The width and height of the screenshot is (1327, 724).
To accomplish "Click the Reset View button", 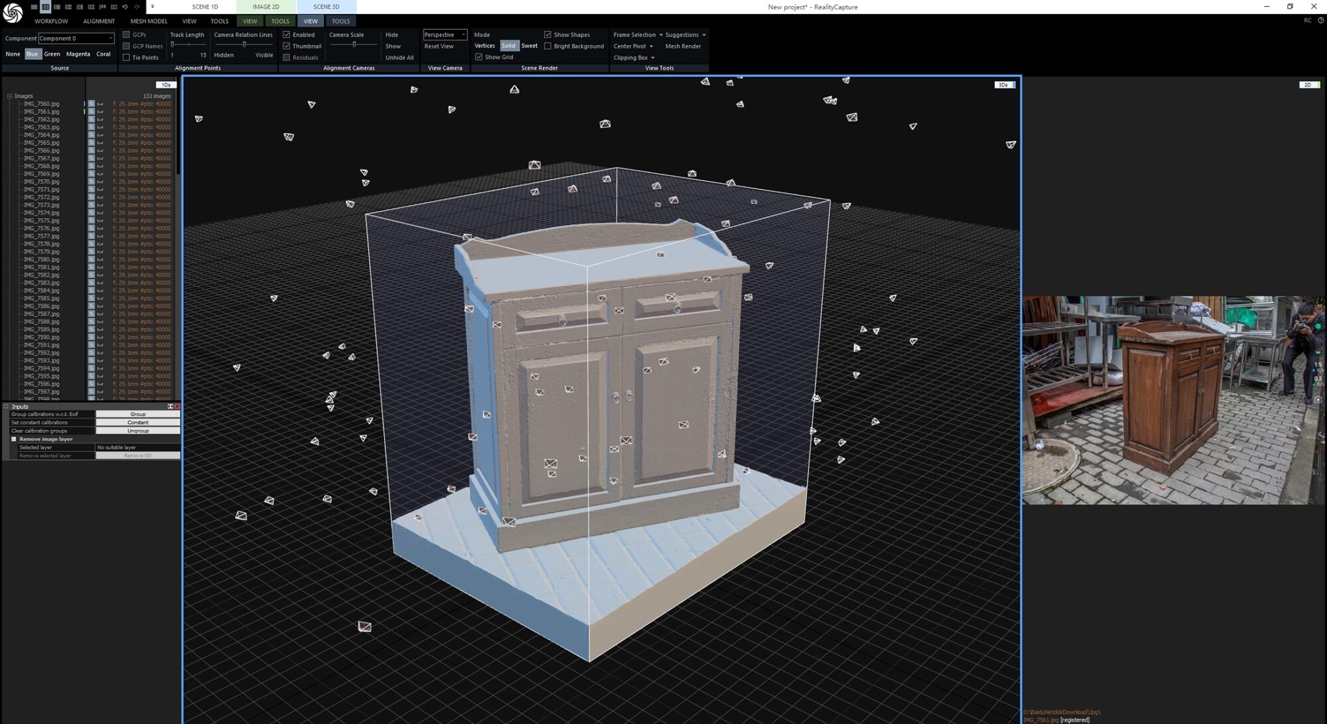I will point(439,46).
